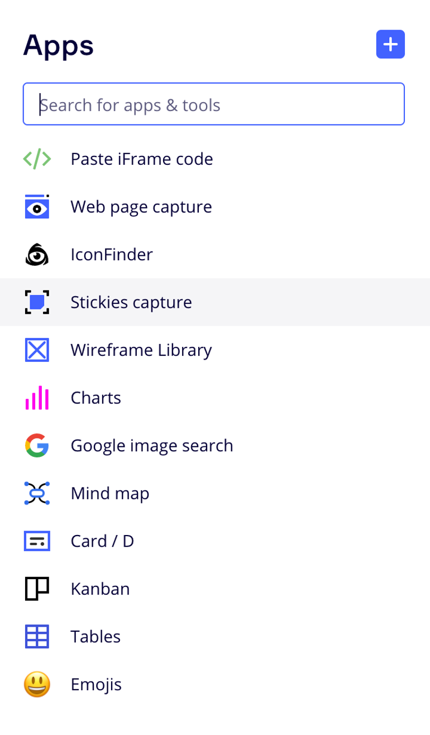
Task: Click the Google logo icon
Action: tap(37, 446)
